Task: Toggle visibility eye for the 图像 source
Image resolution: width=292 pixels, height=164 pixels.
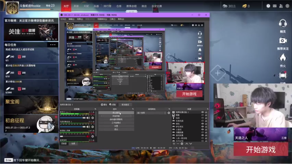Action: point(203,115)
